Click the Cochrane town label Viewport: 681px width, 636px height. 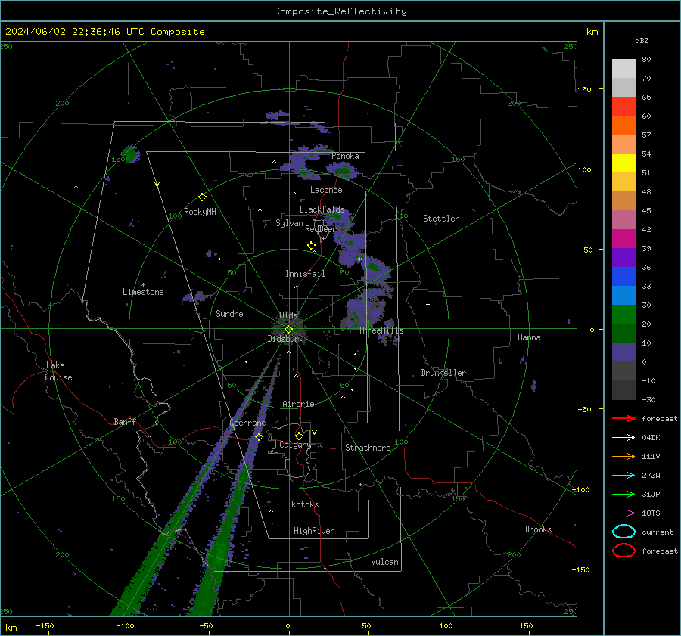click(247, 423)
